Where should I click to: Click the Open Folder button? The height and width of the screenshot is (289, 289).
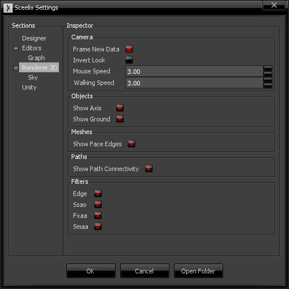(x=198, y=271)
